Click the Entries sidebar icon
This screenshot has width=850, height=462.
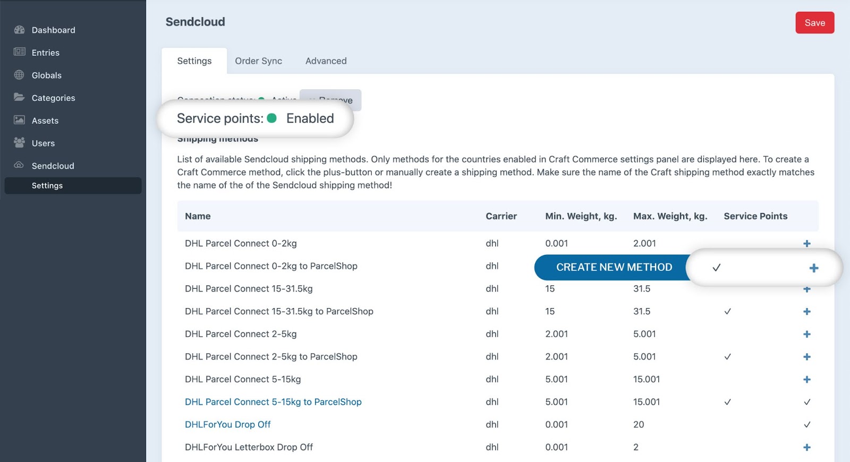click(19, 52)
